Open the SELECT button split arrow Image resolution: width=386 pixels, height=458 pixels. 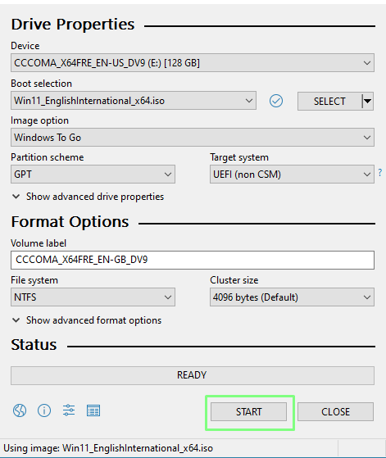pos(368,101)
